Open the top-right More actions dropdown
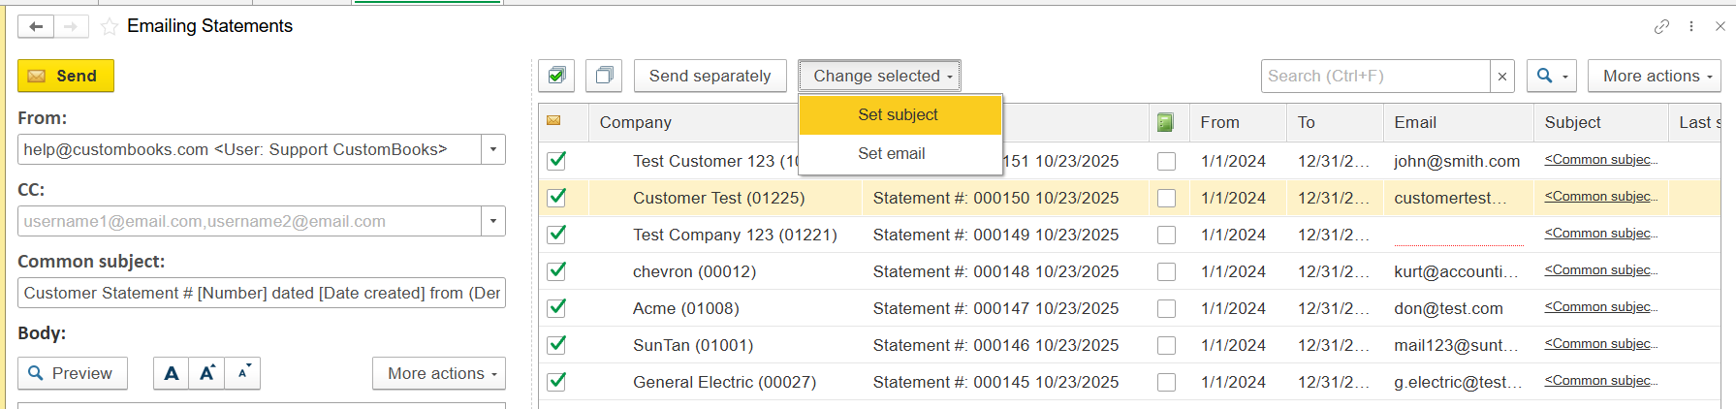Viewport: 1736px width, 409px height. pyautogui.click(x=1655, y=76)
